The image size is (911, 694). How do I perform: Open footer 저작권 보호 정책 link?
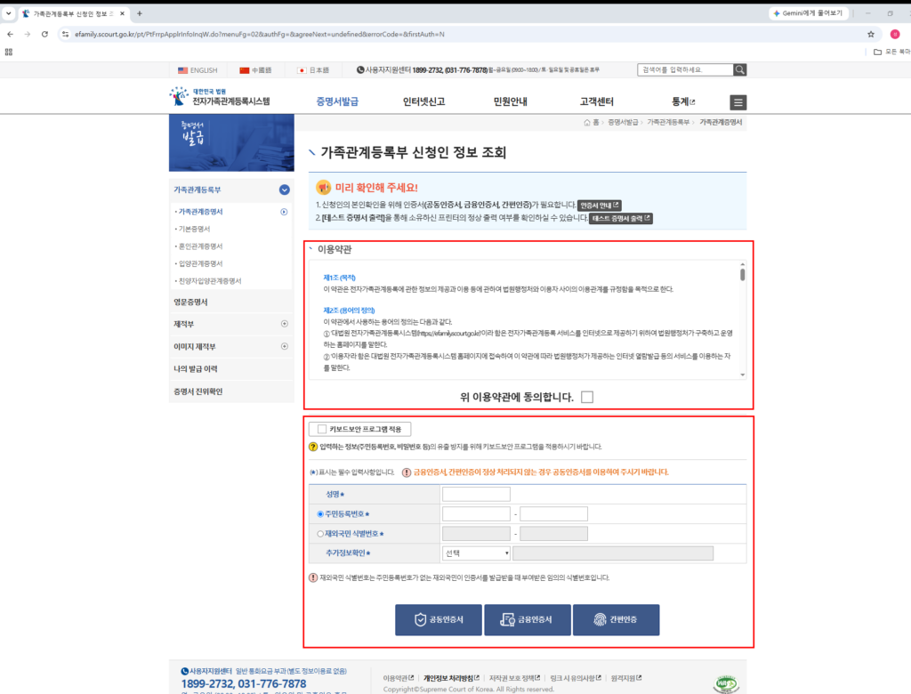click(514, 678)
